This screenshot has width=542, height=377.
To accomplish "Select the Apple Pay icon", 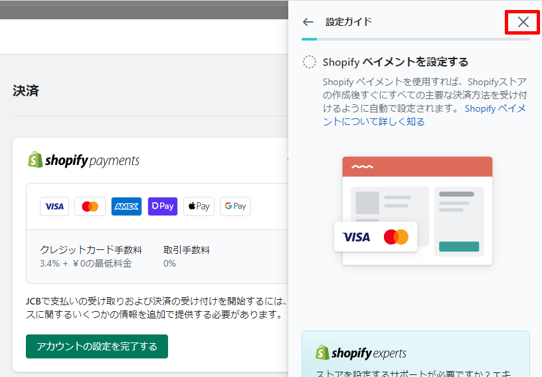I will [199, 207].
